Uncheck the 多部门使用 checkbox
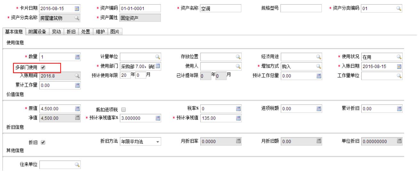The width and height of the screenshot is (418, 172). pyautogui.click(x=43, y=67)
